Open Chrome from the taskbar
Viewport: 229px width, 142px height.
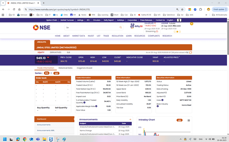click(25, 139)
